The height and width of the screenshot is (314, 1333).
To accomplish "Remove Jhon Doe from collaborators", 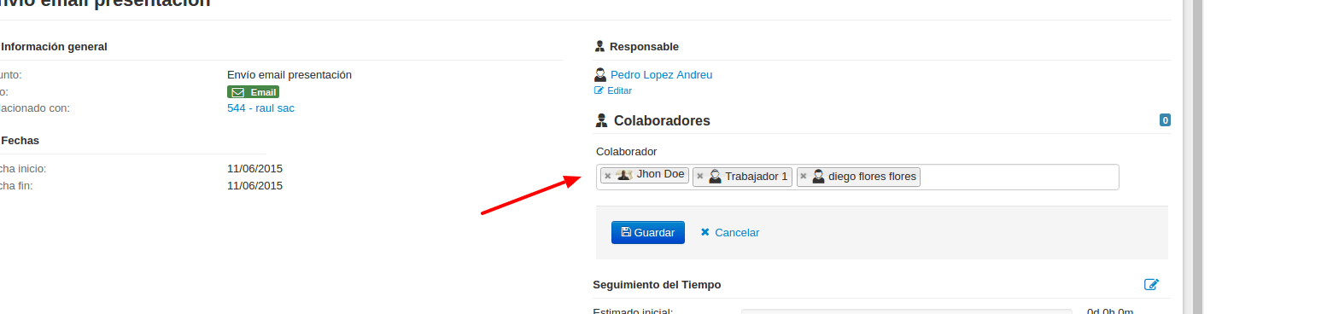I will tap(608, 176).
